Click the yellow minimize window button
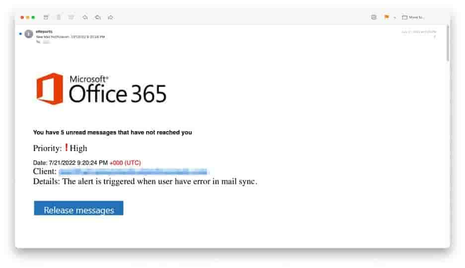 point(28,17)
